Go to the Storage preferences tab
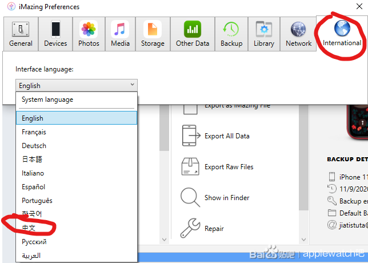368x263 pixels. (153, 34)
